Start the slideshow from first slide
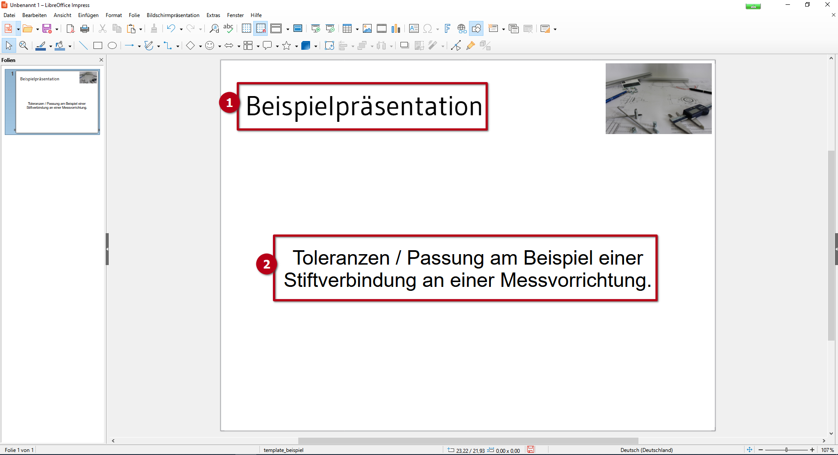 point(316,28)
